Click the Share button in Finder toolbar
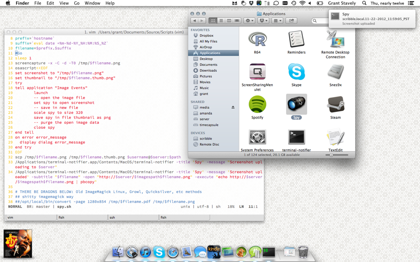This screenshot has height=262, width=420. tap(291, 21)
